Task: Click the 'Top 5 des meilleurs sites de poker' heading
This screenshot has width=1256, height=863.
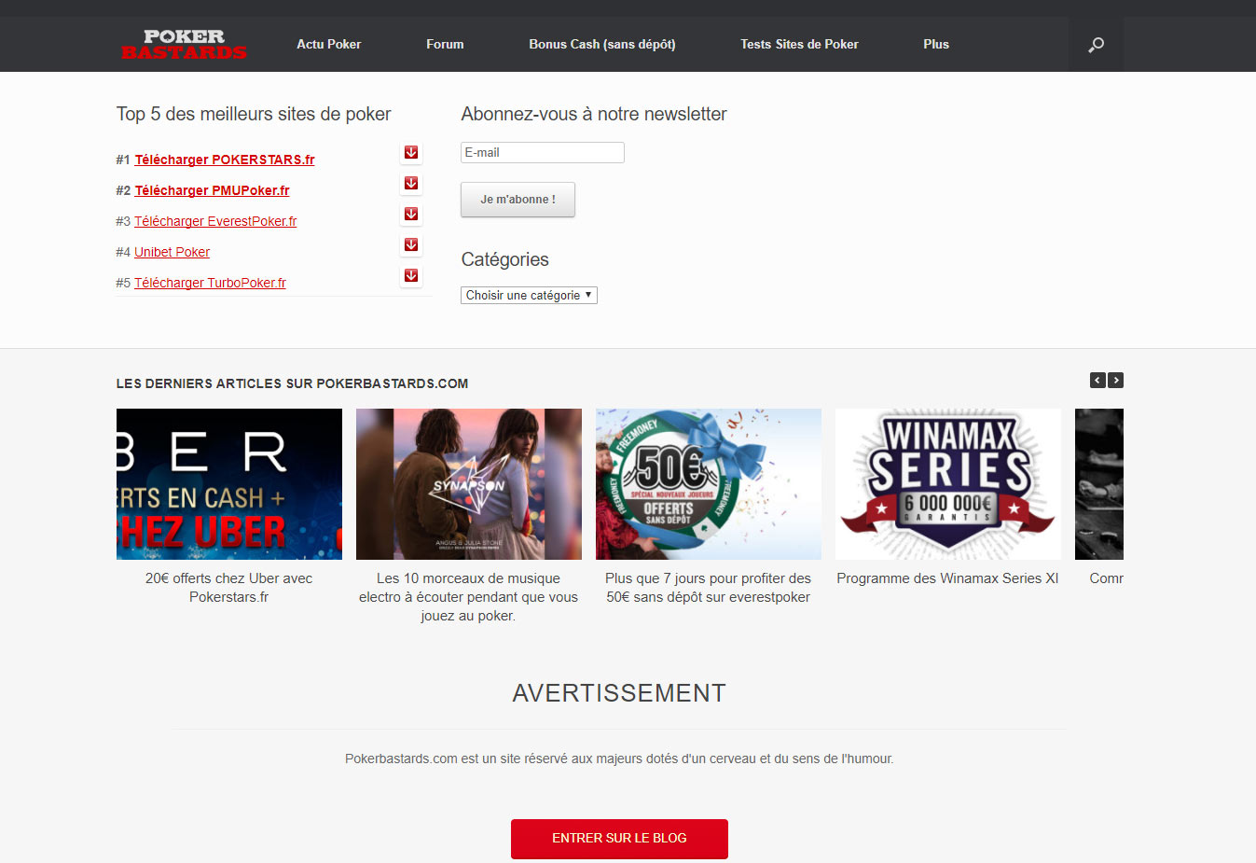Action: (254, 114)
